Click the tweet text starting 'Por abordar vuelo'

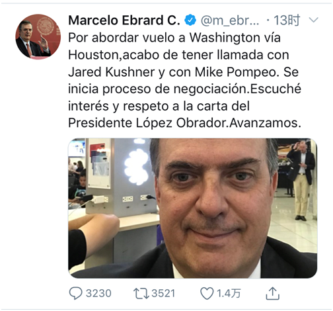(x=184, y=80)
